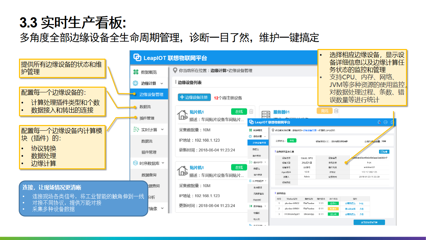Image resolution: width=426 pixels, height=240 pixels.
Task: Click server icon on 服务器01 card
Action: click(x=266, y=115)
